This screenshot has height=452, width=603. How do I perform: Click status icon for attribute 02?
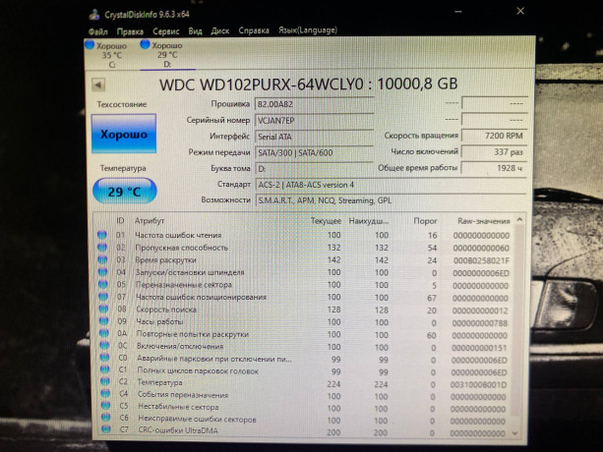coord(102,248)
